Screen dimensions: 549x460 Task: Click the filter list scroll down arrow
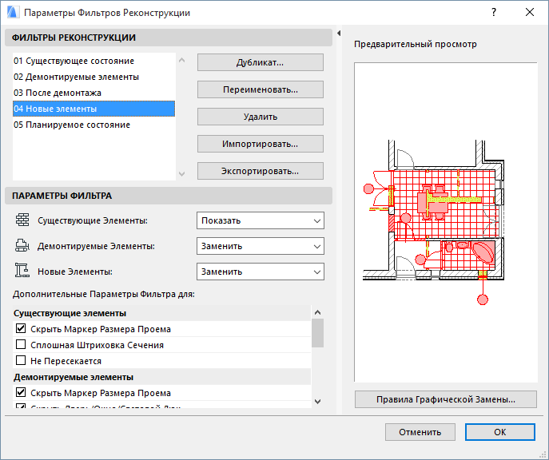click(181, 173)
